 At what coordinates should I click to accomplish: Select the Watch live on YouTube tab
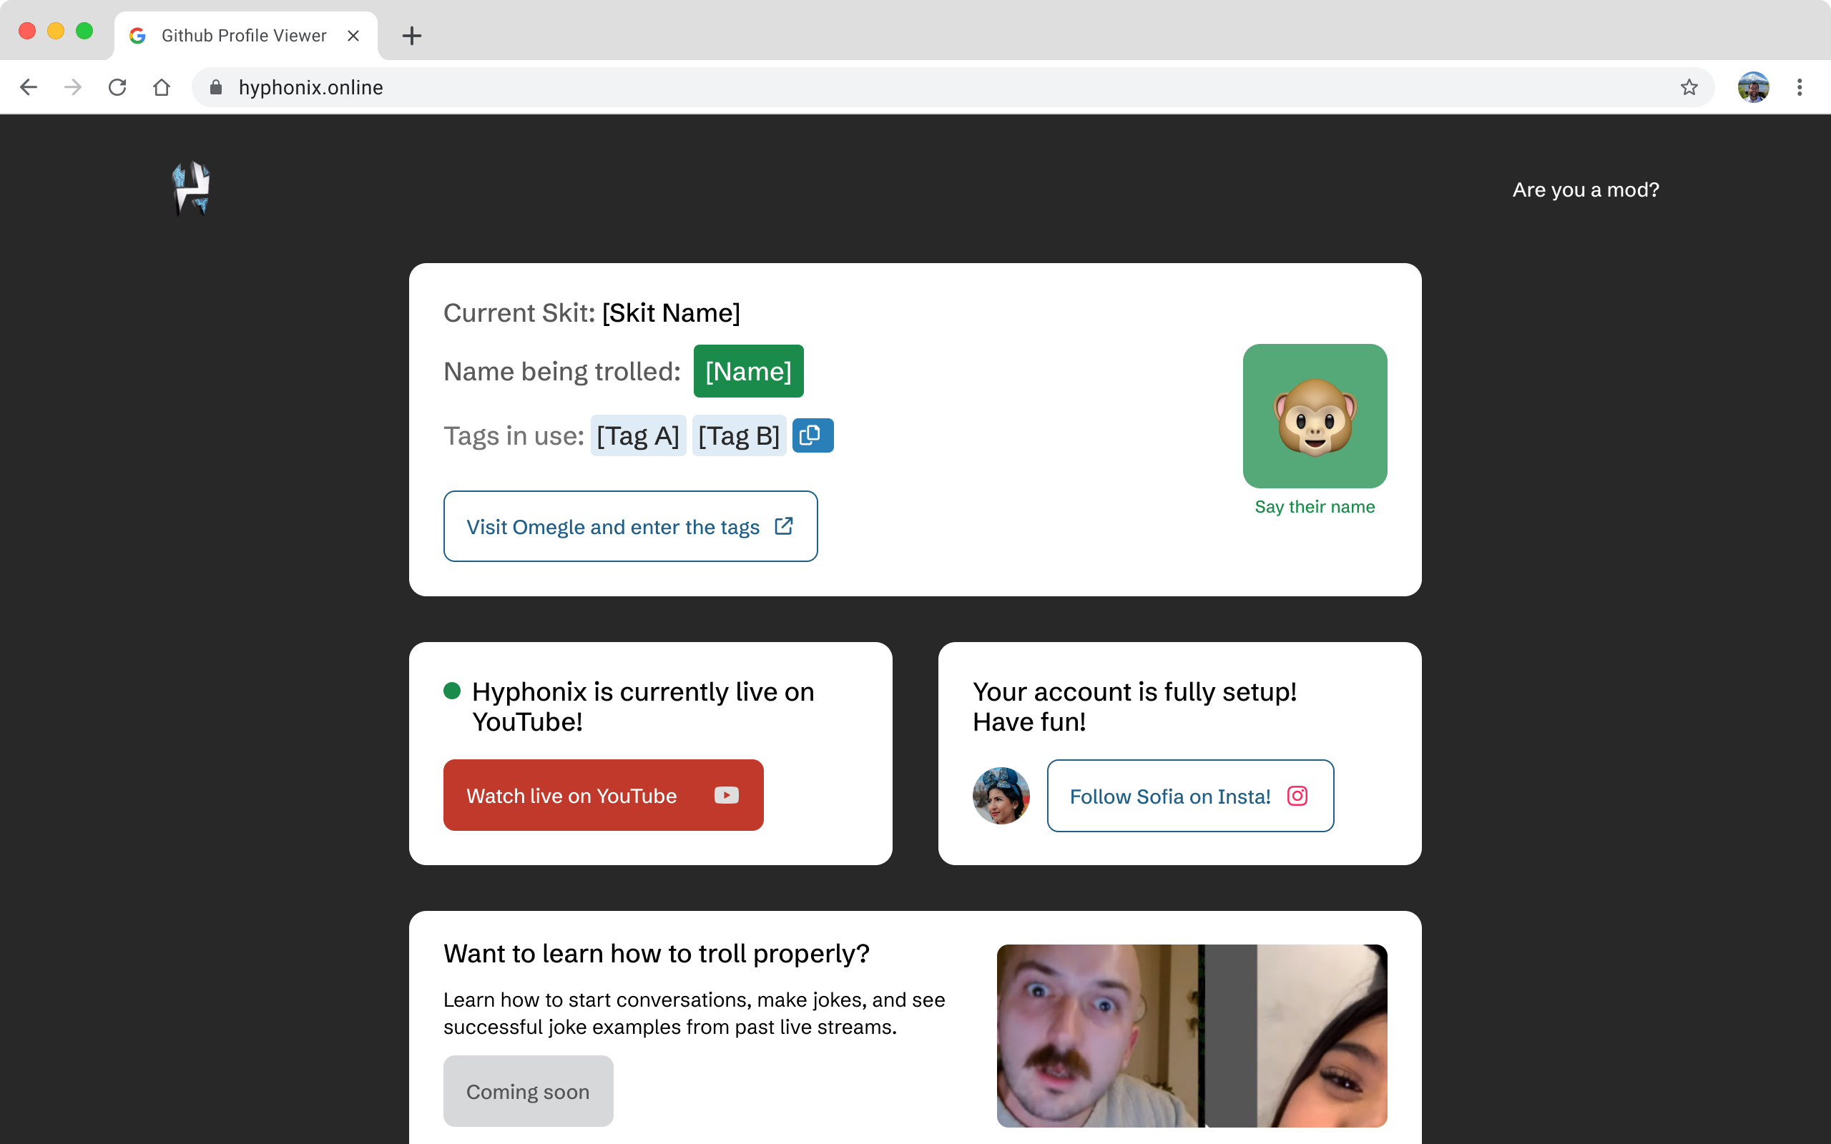pos(601,795)
